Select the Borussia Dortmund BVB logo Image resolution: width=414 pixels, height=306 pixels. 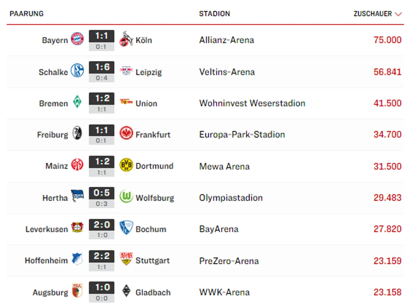click(126, 165)
